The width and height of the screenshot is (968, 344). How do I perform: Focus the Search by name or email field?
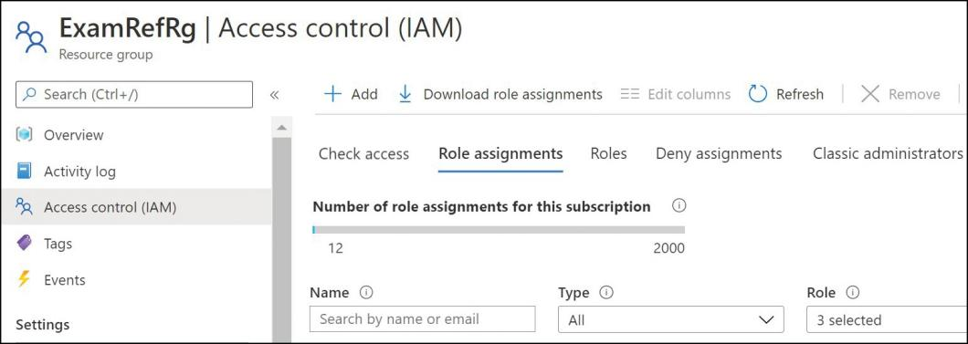[422, 319]
